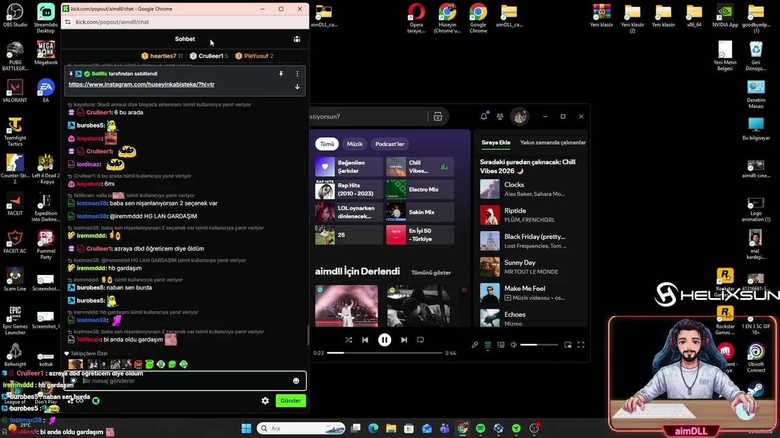Screen dimensions: 780x438
Task: Open chat settings gear
Action: (265, 400)
